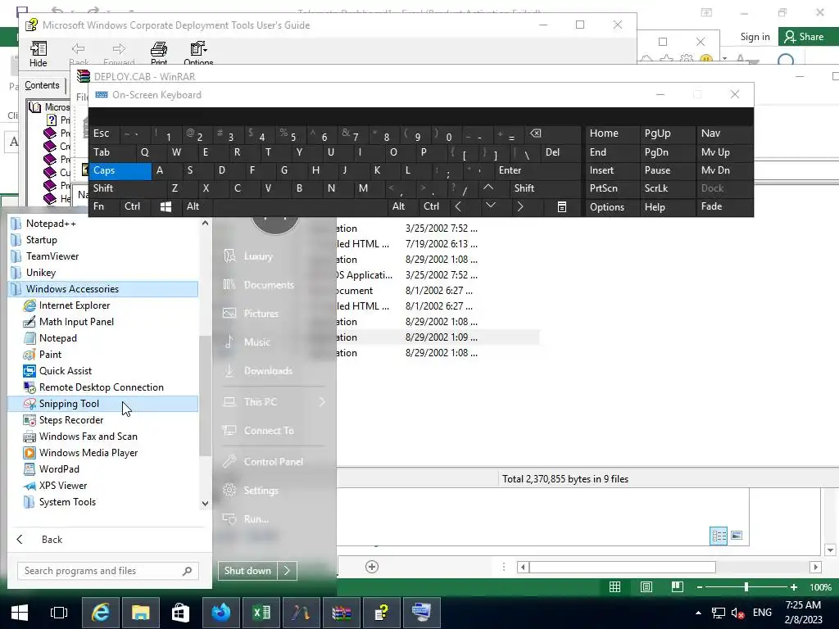Open File Explorer from the taskbar
This screenshot has width=839, height=629.
(140, 613)
